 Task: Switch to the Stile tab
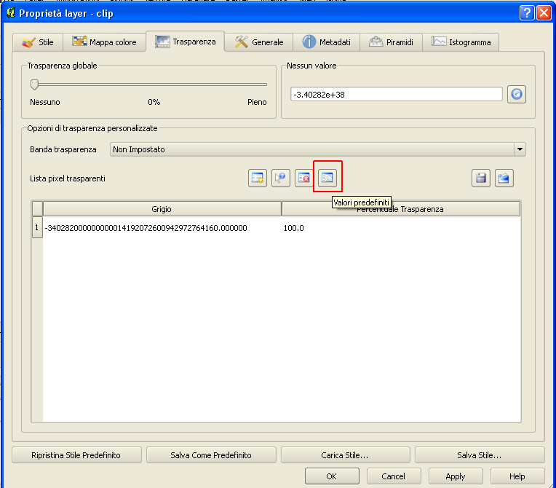click(38, 42)
